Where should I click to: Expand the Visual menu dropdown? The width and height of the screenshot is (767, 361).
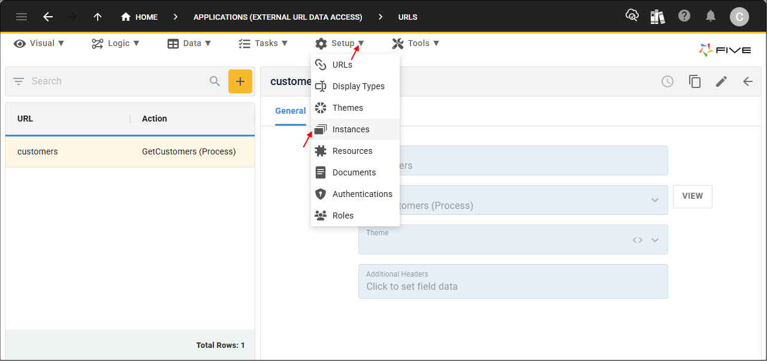tap(40, 43)
